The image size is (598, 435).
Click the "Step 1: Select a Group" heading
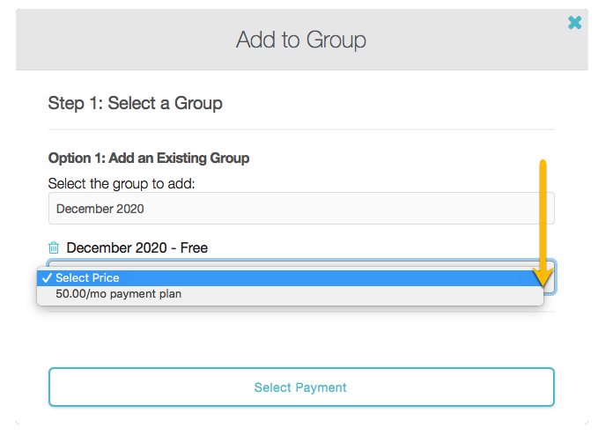135,103
